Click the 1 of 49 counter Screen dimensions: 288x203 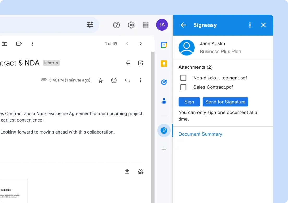click(x=111, y=44)
